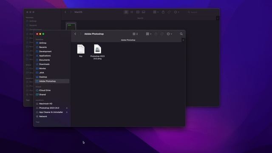
Task: Zoom the Adobe Photoshop window with green button
Action: [x=43, y=34]
